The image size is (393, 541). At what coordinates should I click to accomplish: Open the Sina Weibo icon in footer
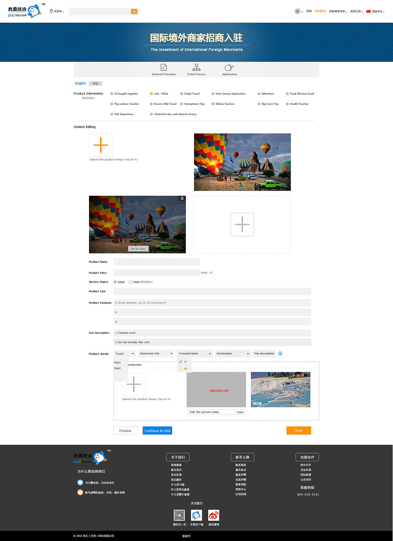click(214, 515)
